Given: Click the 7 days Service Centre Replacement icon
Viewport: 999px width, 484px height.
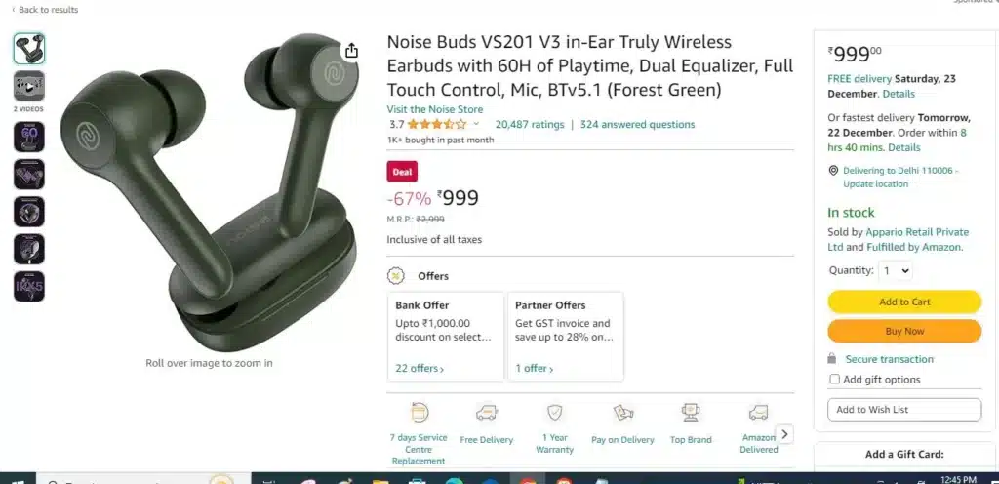Looking at the screenshot, I should (419, 413).
